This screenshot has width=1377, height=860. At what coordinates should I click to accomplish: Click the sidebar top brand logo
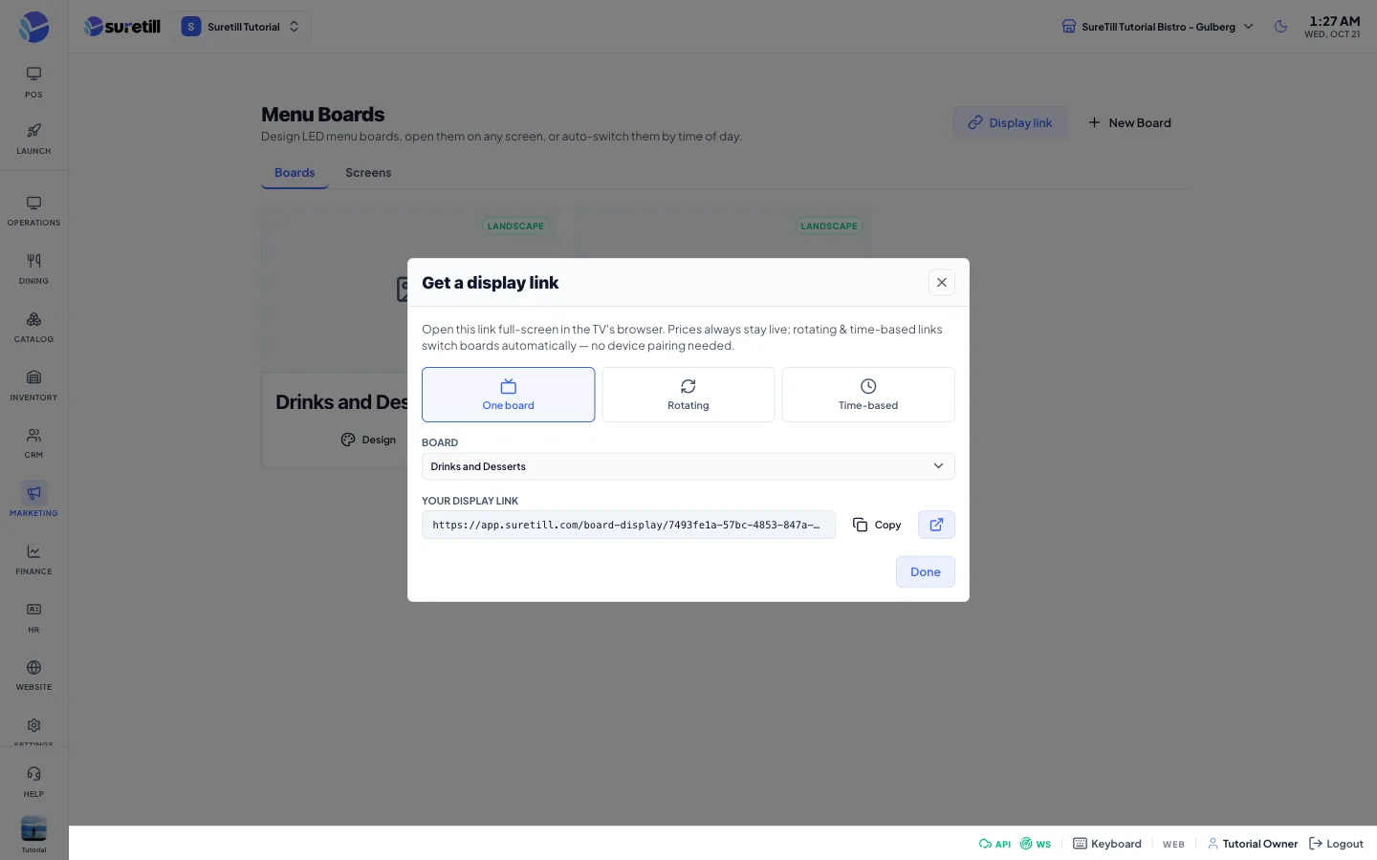tap(33, 27)
